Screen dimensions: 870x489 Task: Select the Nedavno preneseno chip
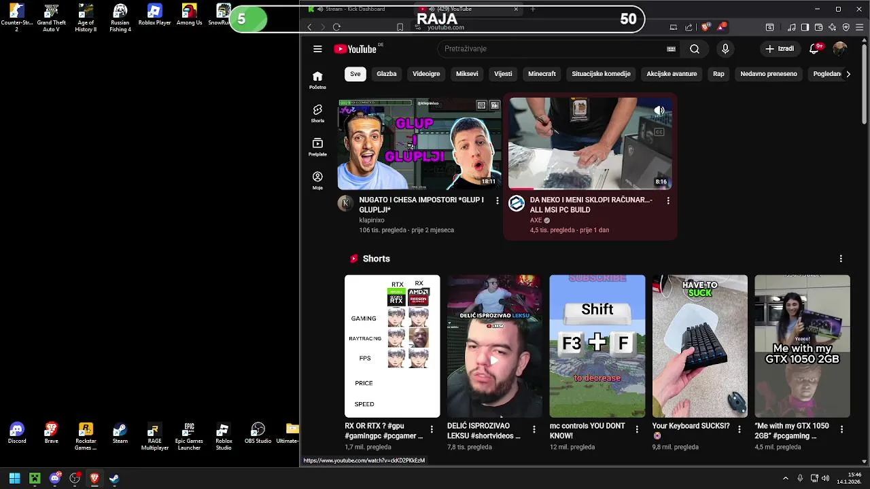[x=769, y=74]
